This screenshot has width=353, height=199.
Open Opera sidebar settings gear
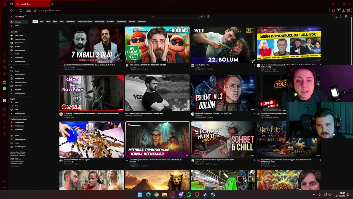4,134
